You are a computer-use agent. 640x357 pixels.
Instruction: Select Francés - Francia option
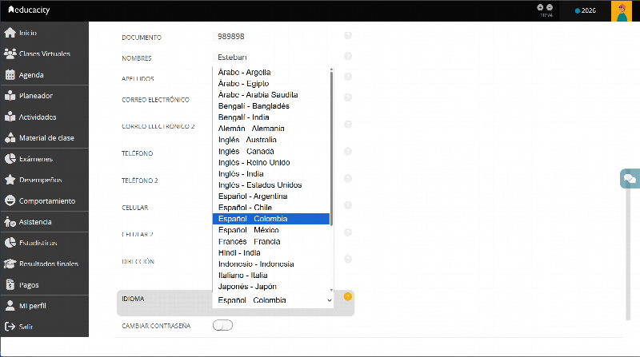[271, 242]
